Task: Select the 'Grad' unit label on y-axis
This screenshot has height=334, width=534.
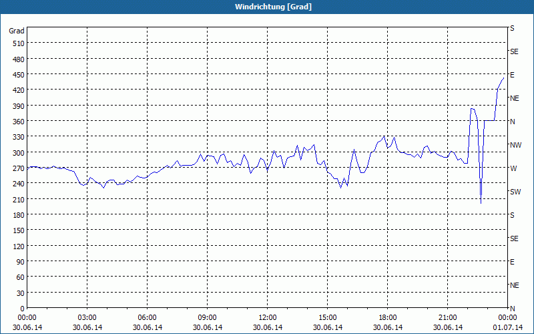Action: [x=16, y=31]
